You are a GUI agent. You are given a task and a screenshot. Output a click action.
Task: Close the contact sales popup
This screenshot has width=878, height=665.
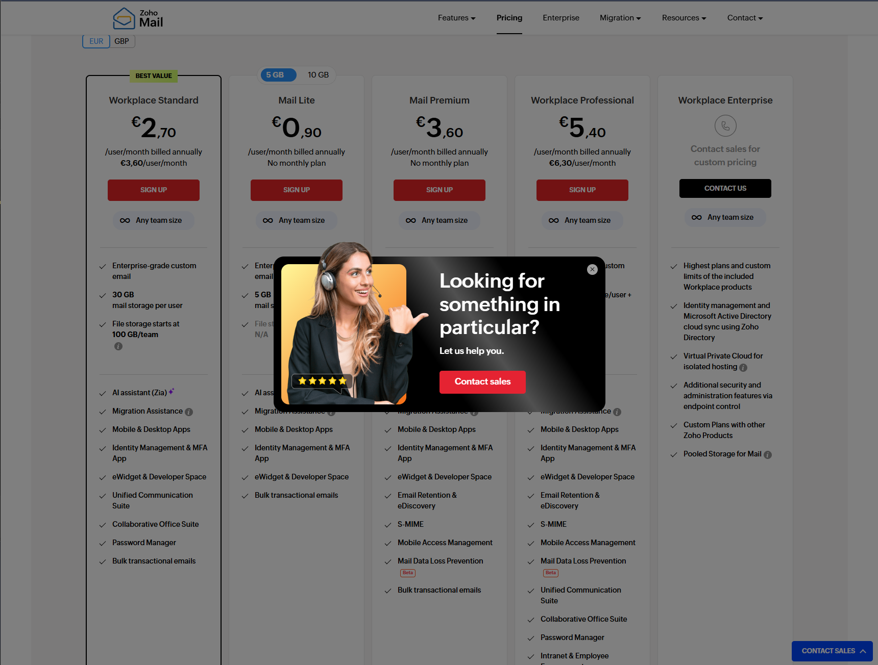click(x=592, y=269)
